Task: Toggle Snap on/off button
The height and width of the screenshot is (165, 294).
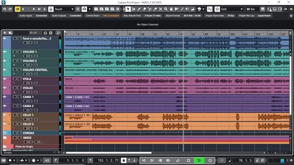Action: (217, 9)
